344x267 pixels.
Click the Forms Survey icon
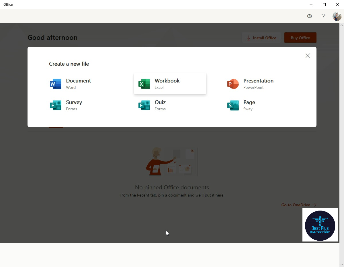pos(56,105)
